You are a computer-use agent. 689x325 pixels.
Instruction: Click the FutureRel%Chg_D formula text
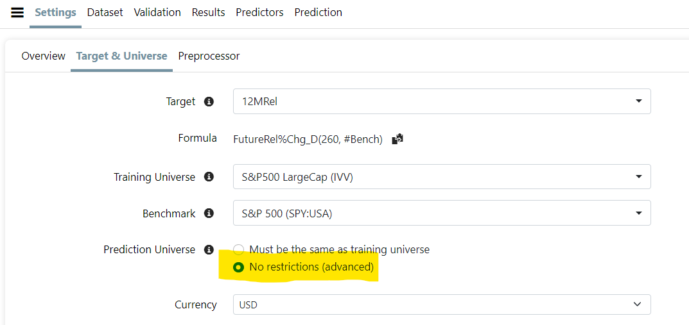(308, 139)
